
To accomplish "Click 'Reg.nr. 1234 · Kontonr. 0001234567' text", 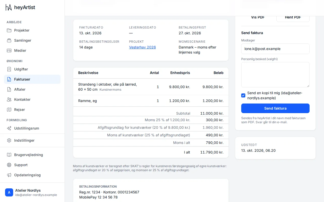I will [109, 192].
